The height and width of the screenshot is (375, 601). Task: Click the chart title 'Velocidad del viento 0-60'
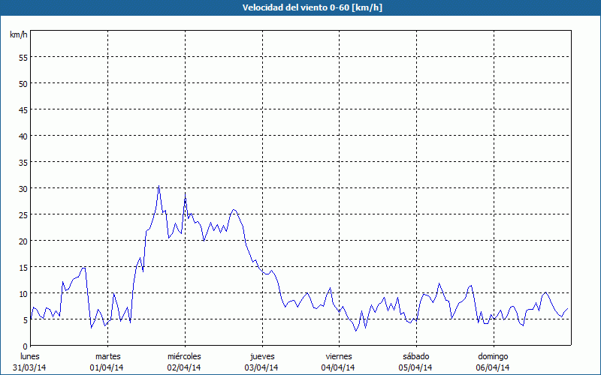point(300,7)
